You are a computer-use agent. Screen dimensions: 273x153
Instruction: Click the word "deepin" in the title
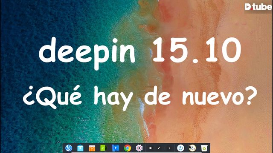pyautogui.click(x=87, y=52)
